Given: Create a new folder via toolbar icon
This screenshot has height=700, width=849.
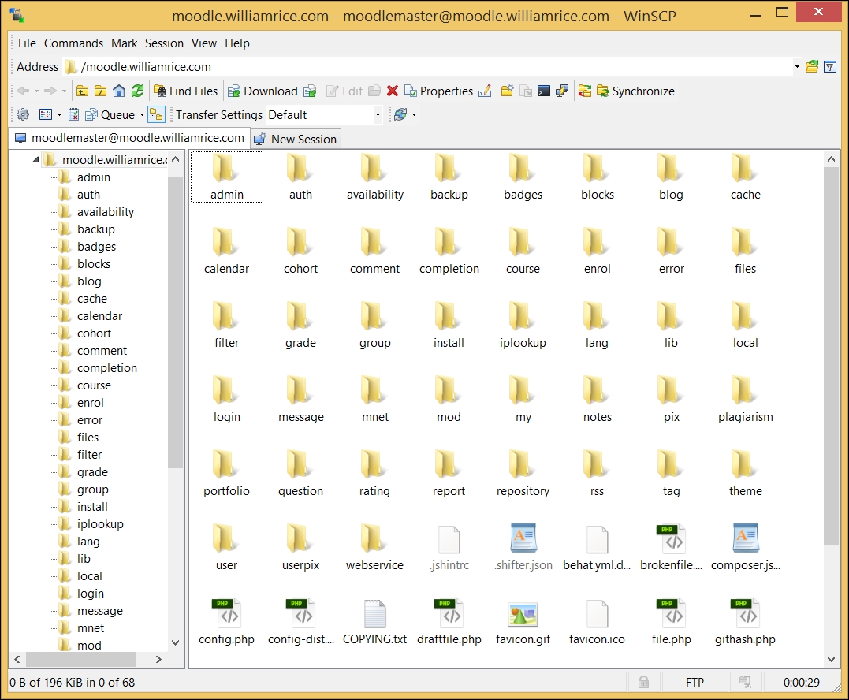Looking at the screenshot, I should pyautogui.click(x=508, y=91).
